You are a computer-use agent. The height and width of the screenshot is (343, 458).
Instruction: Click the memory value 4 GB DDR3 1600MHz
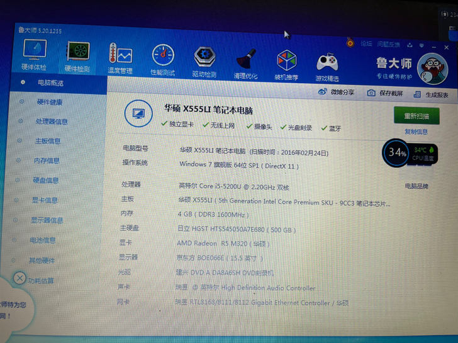213,215
